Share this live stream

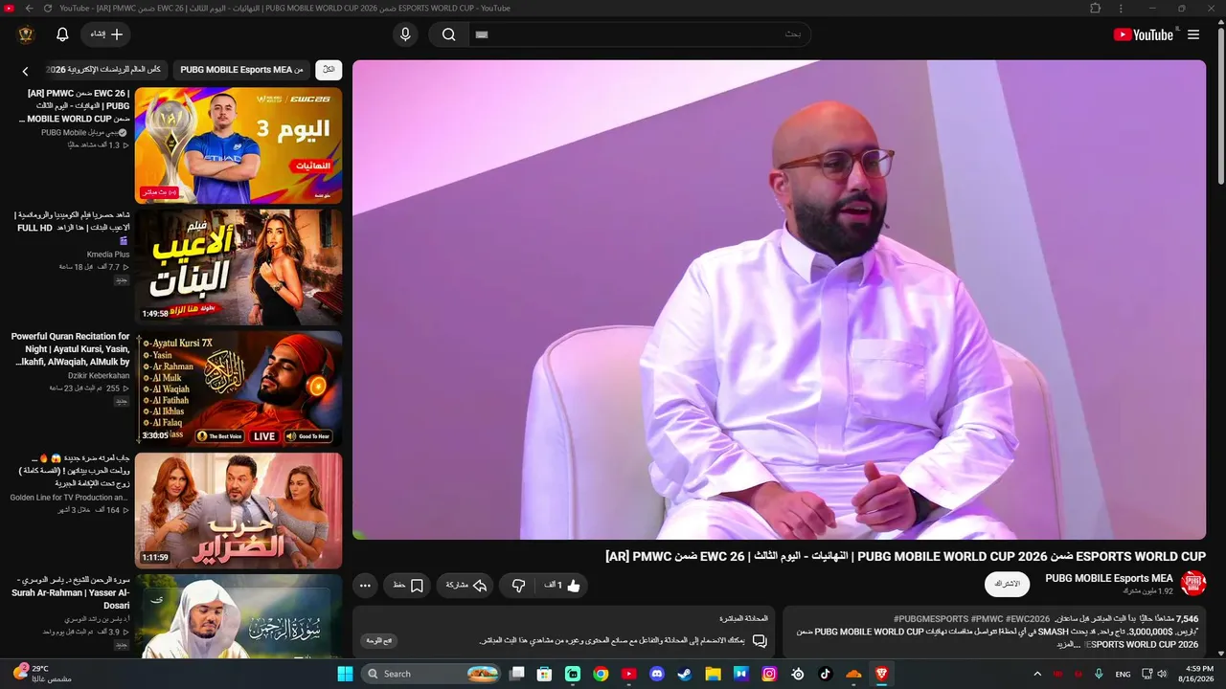[465, 585]
